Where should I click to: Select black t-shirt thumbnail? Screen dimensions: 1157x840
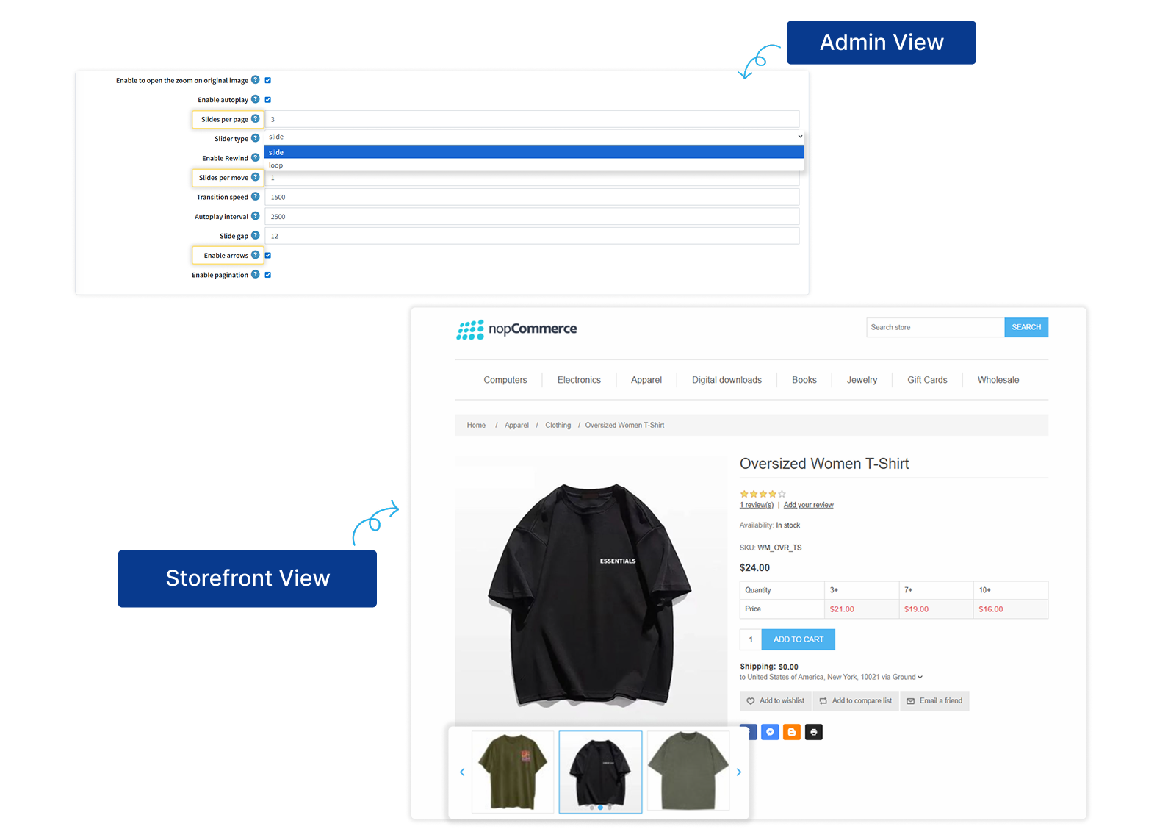600,772
